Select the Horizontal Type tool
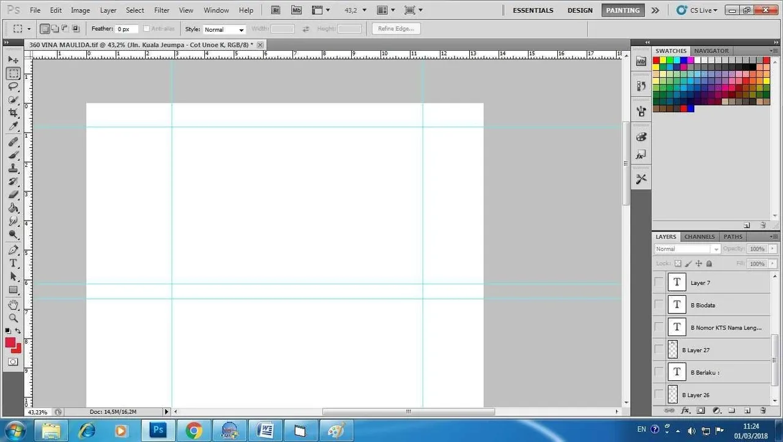 [13, 263]
